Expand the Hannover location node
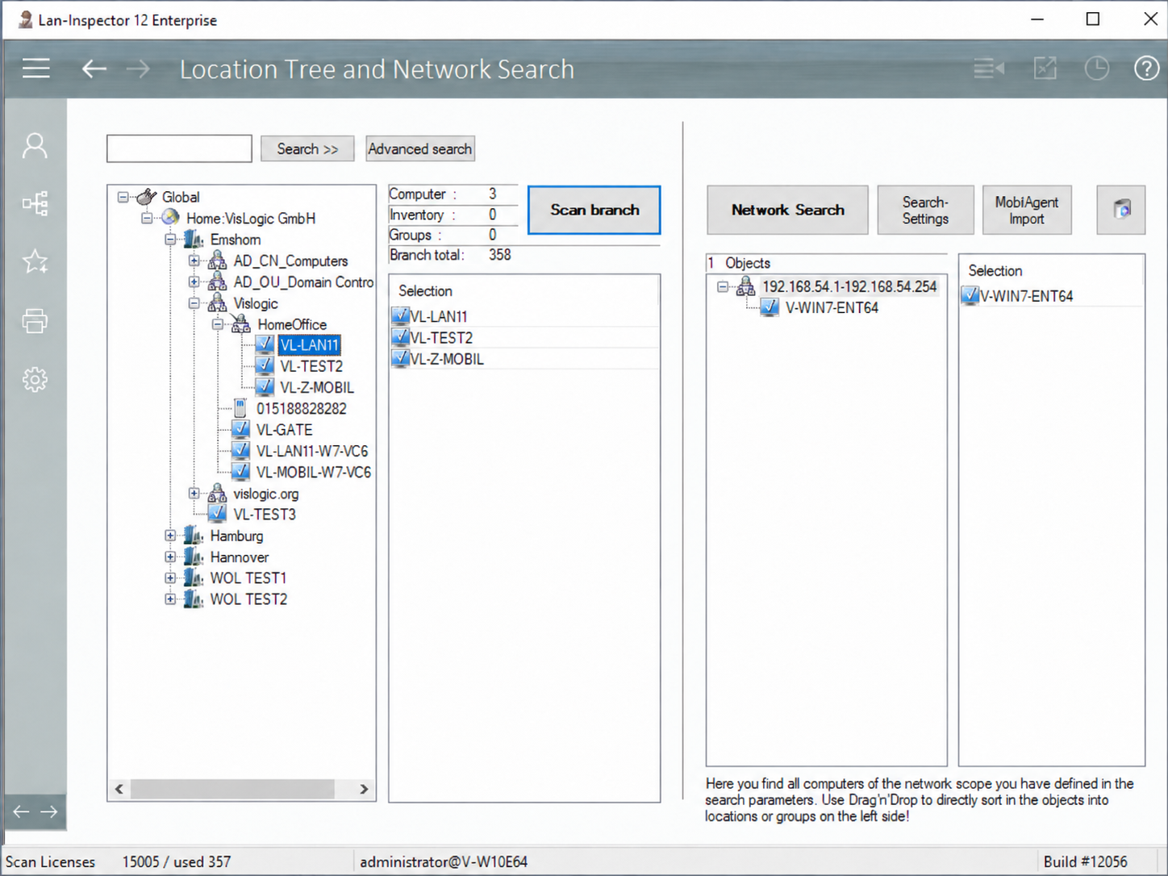Screen dimensions: 1168x876 (x=170, y=557)
